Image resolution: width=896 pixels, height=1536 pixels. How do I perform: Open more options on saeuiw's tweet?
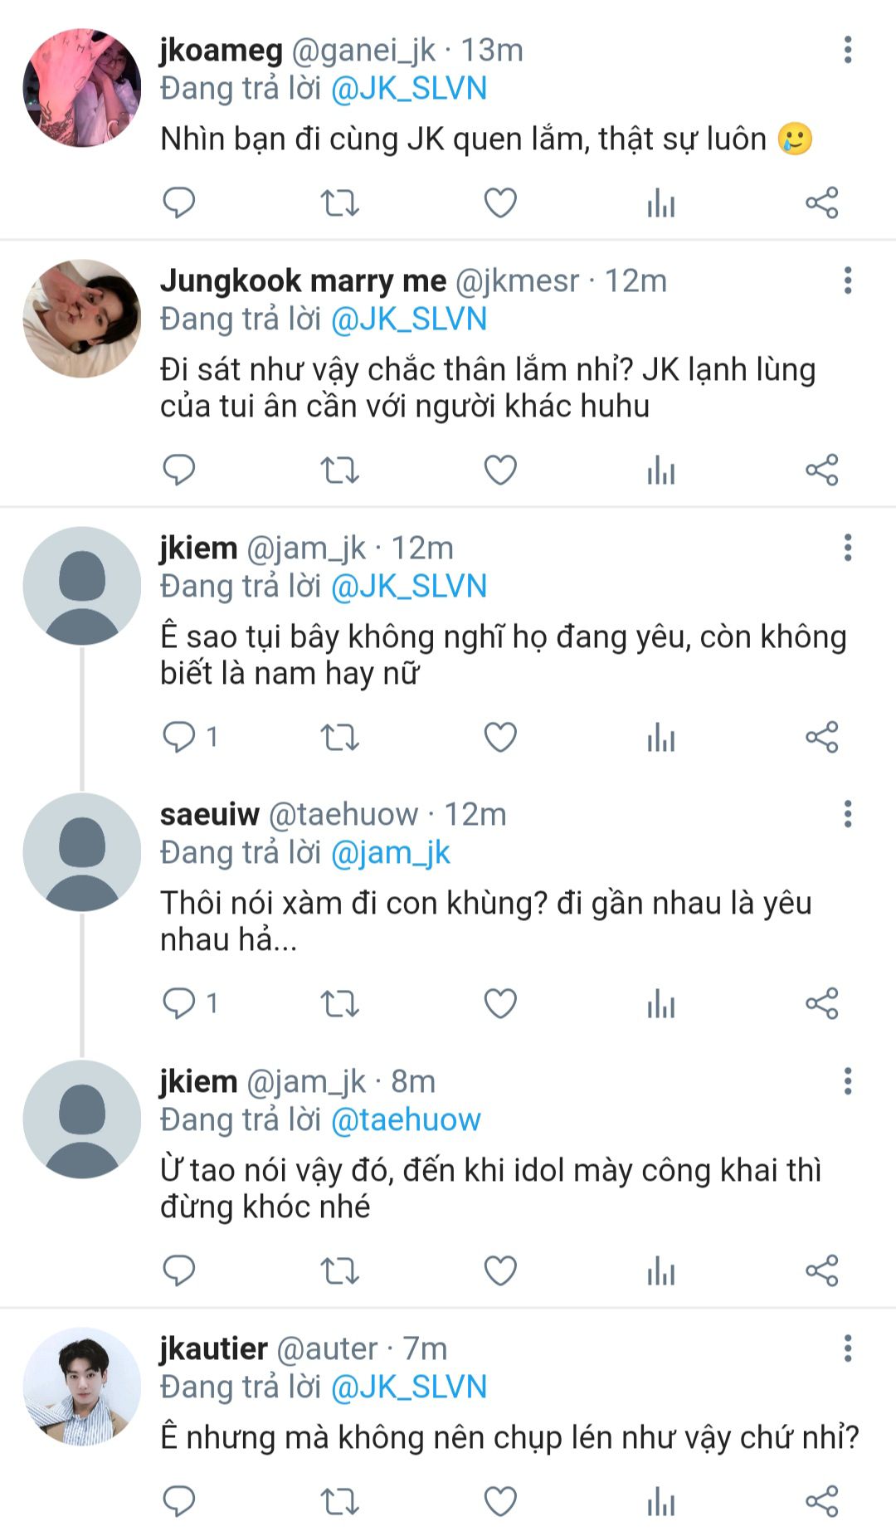(x=847, y=814)
